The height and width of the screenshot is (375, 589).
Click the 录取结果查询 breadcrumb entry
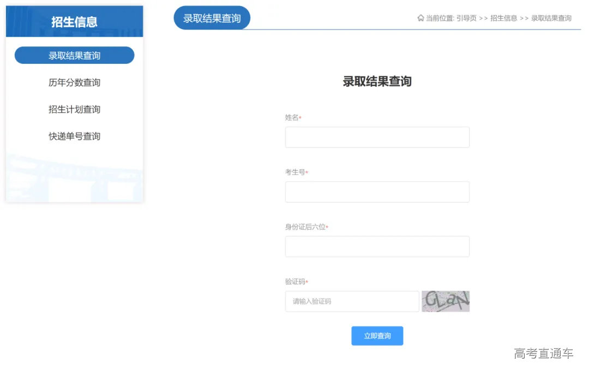[551, 18]
